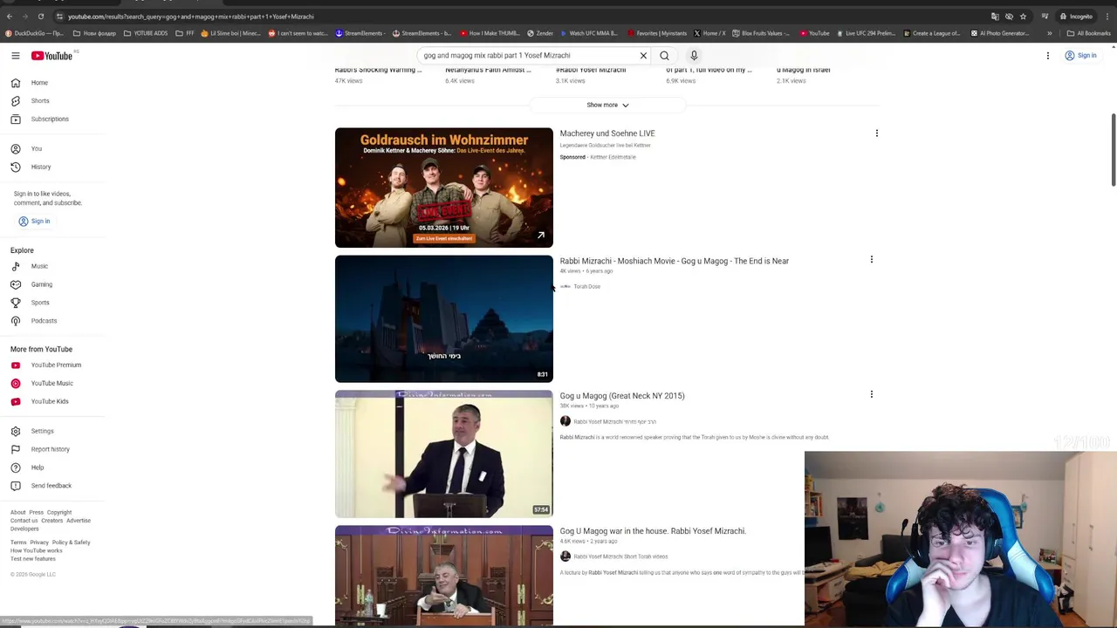Go back with the browser back arrow

point(9,17)
